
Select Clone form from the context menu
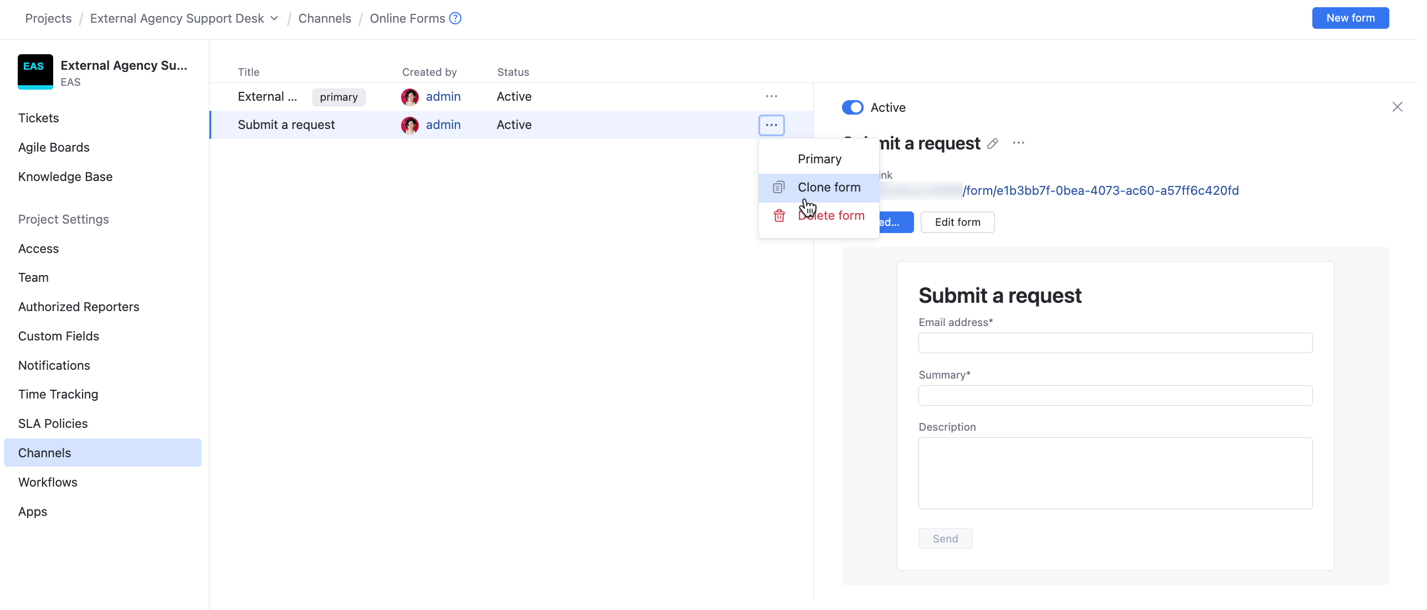(x=829, y=187)
